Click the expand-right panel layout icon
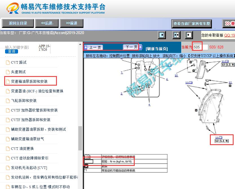 point(162,35)
